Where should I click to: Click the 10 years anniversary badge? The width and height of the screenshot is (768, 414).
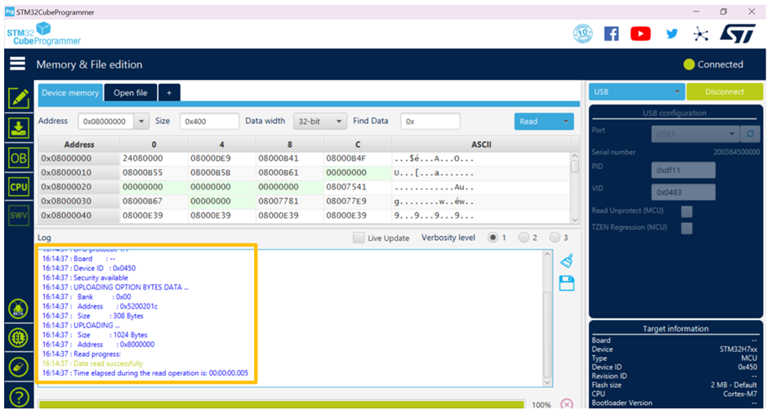pos(583,33)
